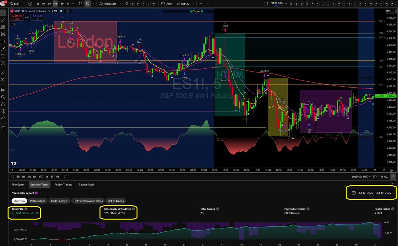Expand collapsed indicators legend showing 6
Screen dimensions: 398x246
[x=12, y=24]
